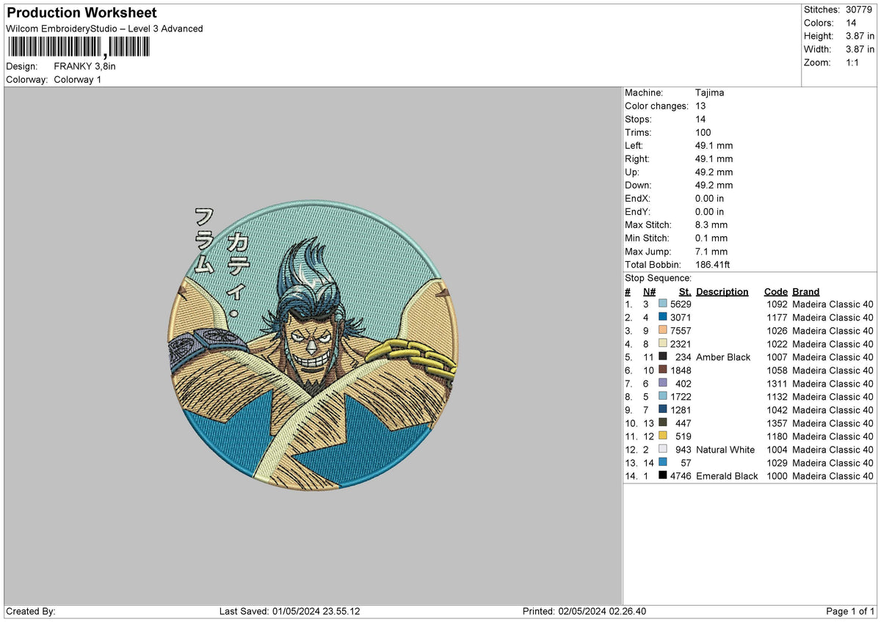881x622 pixels.
Task: Click the light blue swatch for stop 1
Action: (x=663, y=304)
